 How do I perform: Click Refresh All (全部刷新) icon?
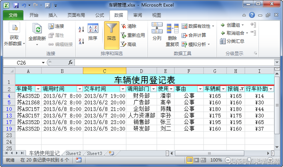[37, 29]
